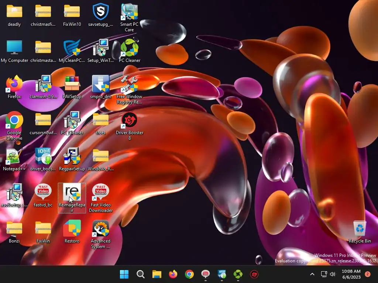The height and width of the screenshot is (283, 378).
Task: Select Fast Video Downloader desktop shortcut
Action: click(100, 198)
